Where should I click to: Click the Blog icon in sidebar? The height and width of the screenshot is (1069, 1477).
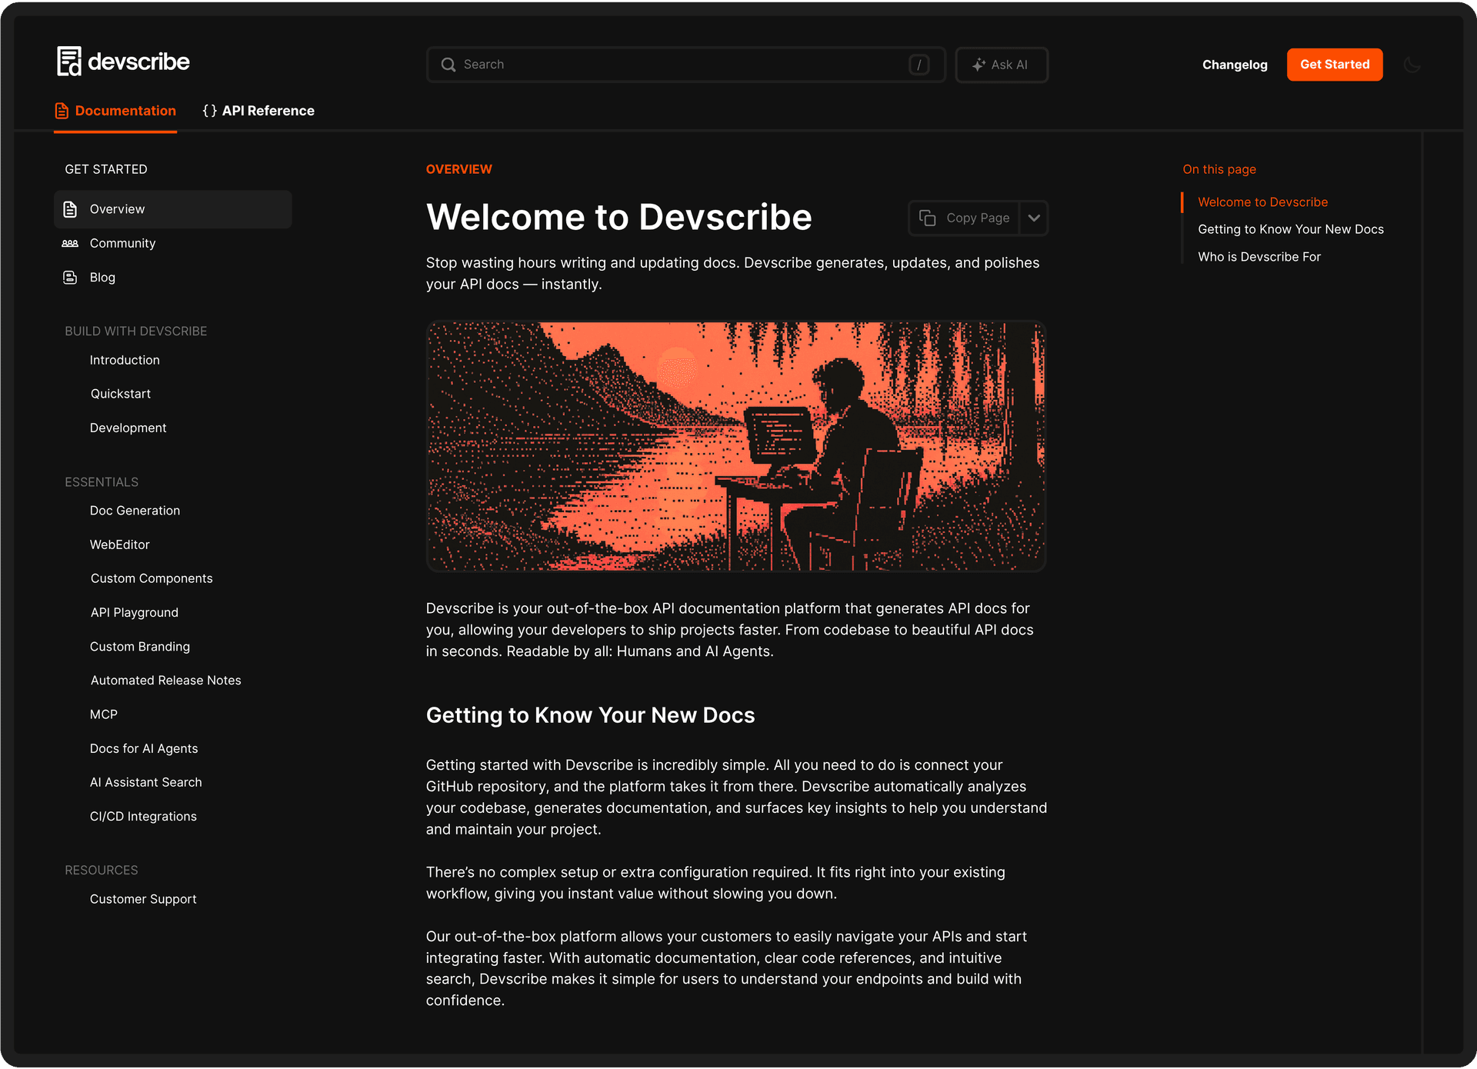tap(70, 277)
